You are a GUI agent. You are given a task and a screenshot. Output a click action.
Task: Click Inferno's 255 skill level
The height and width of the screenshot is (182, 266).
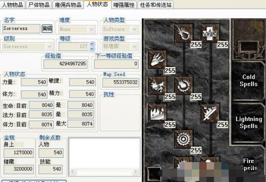click(x=170, y=71)
